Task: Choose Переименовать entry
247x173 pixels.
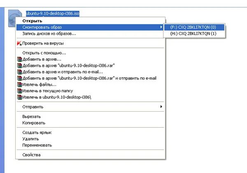Action: [91, 145]
